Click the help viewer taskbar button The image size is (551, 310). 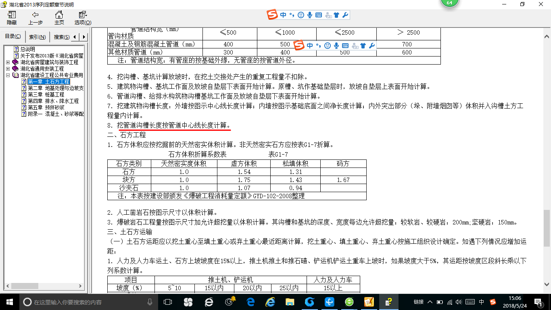coord(388,302)
